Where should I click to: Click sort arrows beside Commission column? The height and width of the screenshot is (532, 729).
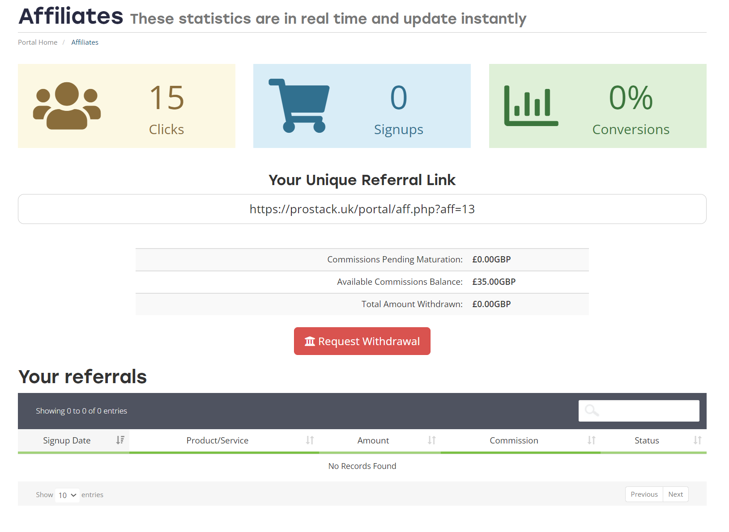[591, 440]
